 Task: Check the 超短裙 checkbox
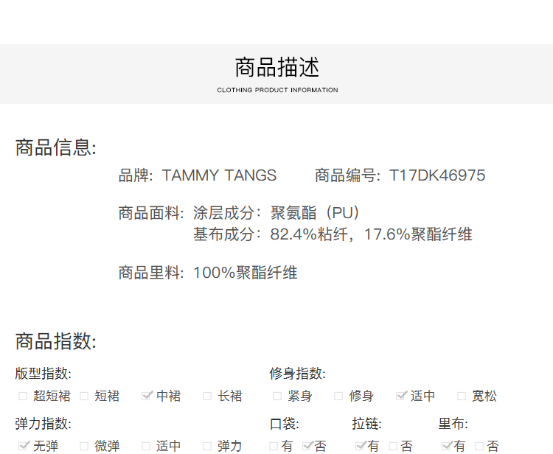[x=23, y=397]
